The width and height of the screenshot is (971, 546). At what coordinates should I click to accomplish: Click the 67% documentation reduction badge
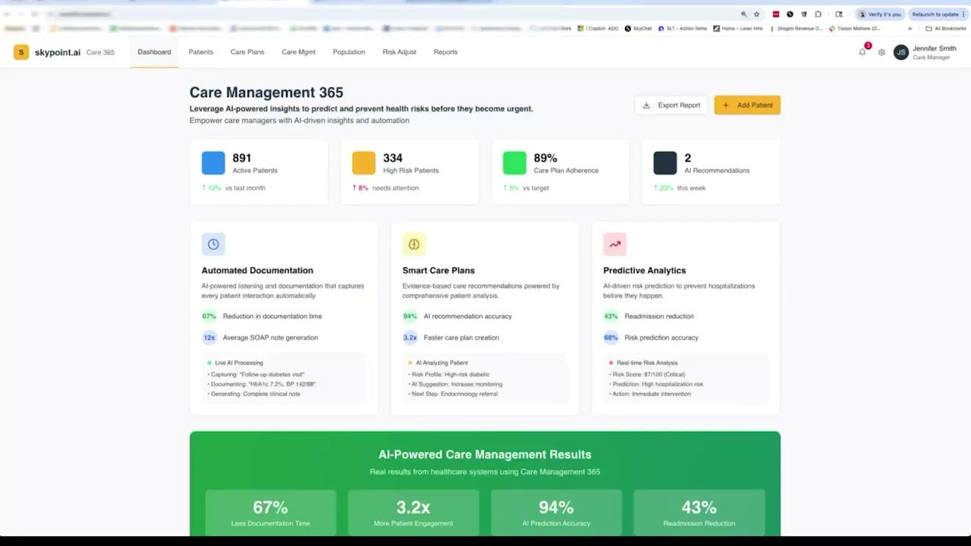pos(209,316)
